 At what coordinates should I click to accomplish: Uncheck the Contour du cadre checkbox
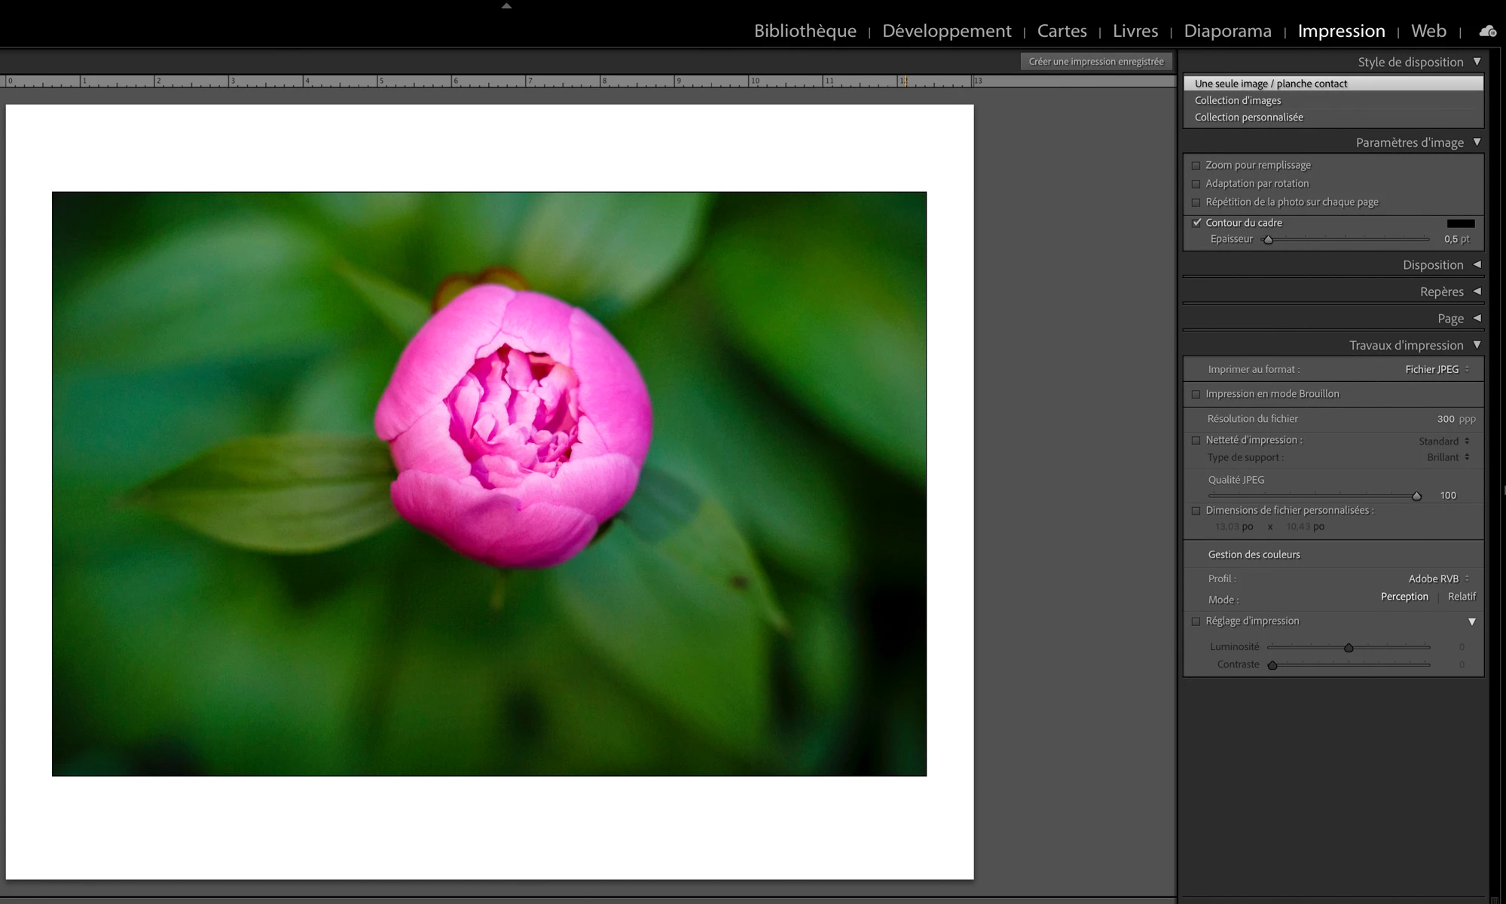(1196, 223)
